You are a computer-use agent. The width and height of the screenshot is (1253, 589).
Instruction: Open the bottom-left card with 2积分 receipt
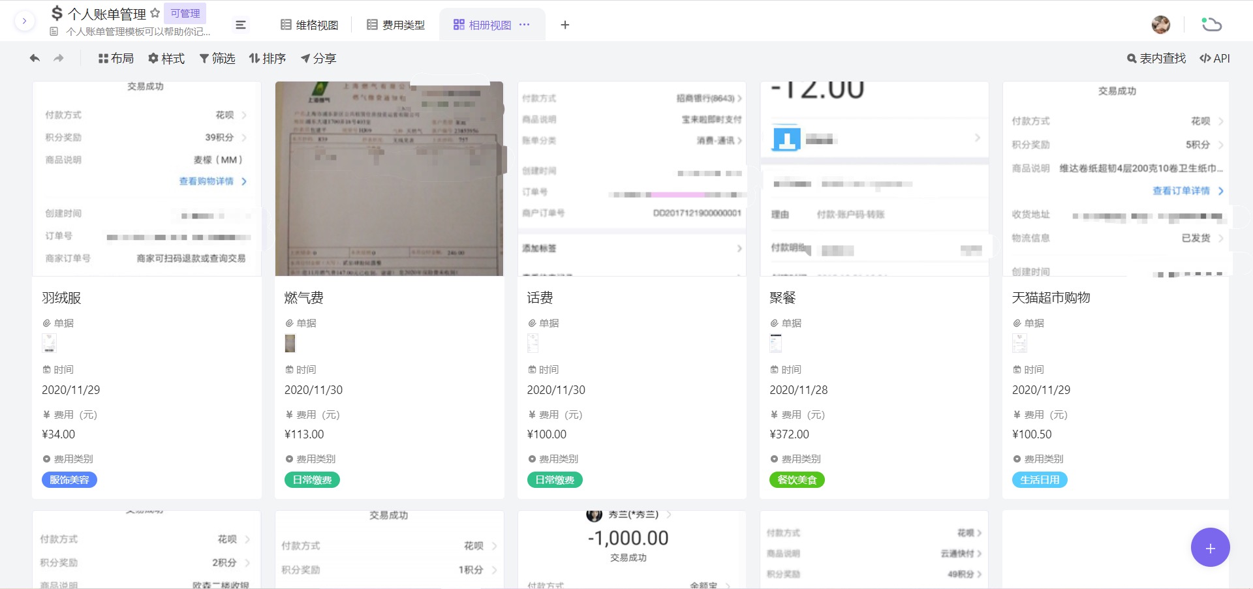pyautogui.click(x=147, y=549)
